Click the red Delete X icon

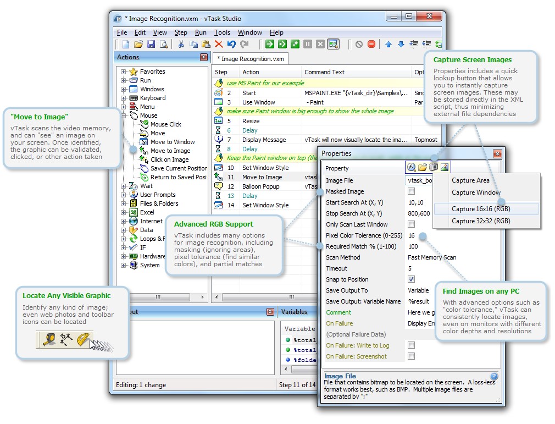pyautogui.click(x=219, y=45)
